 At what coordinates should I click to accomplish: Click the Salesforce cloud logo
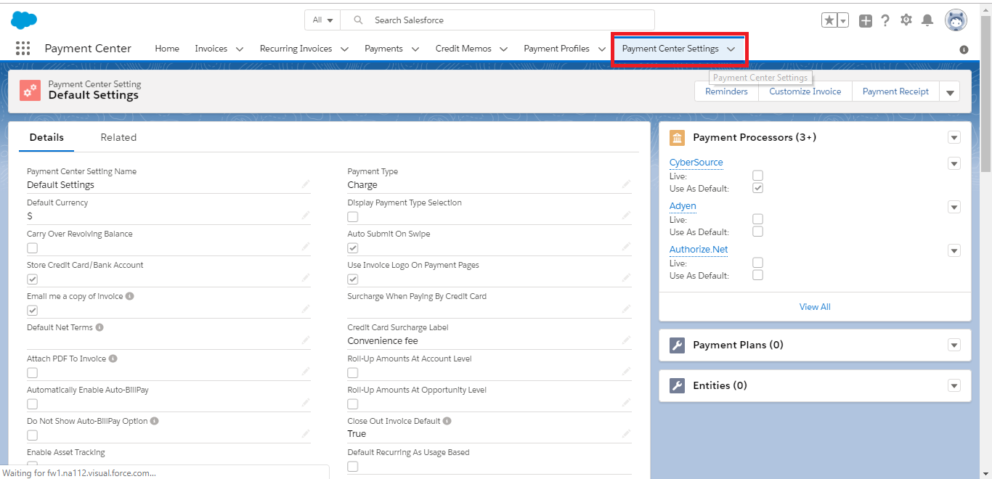click(24, 20)
